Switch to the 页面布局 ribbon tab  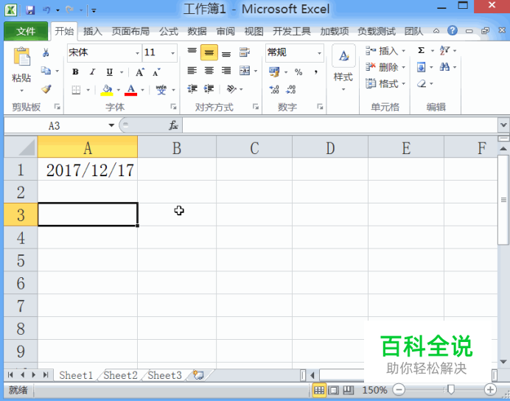(130, 31)
